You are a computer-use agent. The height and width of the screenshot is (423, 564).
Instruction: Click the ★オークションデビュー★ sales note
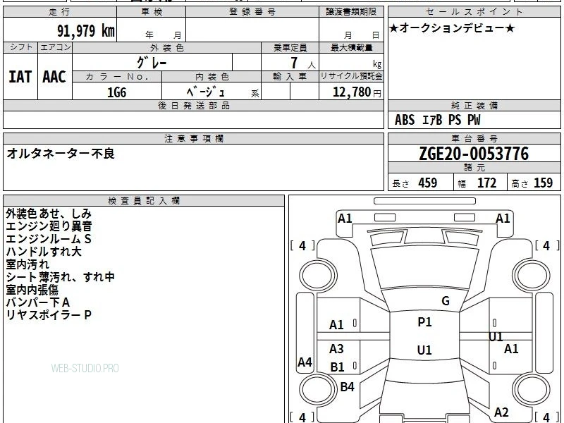(x=452, y=28)
